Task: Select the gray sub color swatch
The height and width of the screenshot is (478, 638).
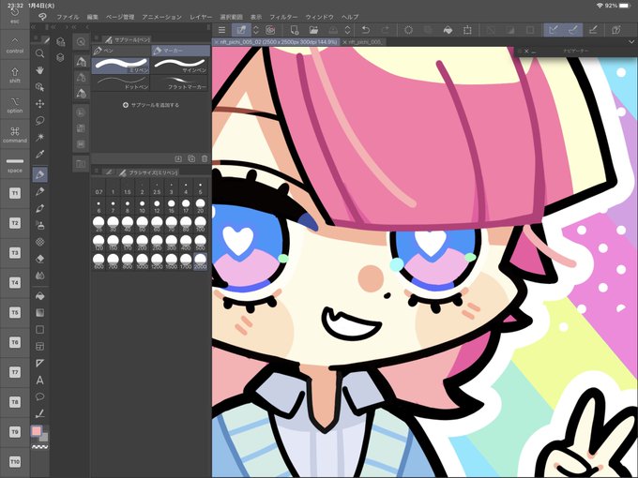Action: coord(43,437)
